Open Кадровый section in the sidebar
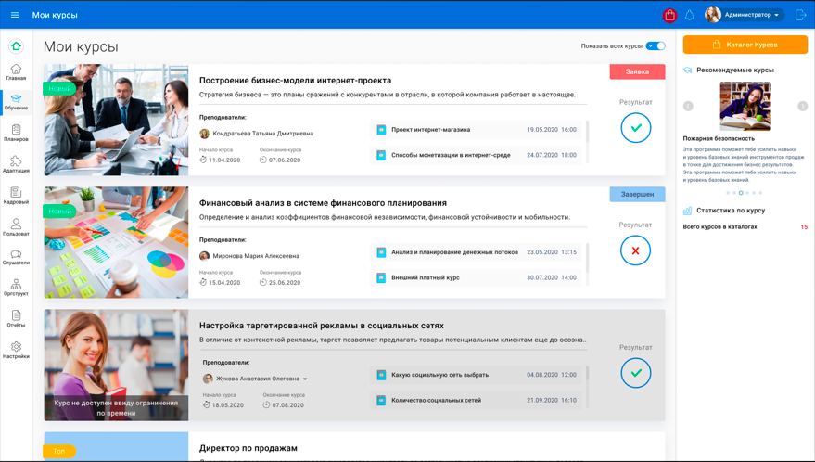 16,196
